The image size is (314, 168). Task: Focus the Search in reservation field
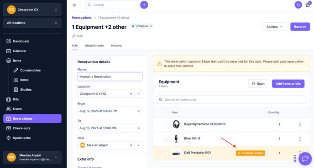(x=231, y=100)
